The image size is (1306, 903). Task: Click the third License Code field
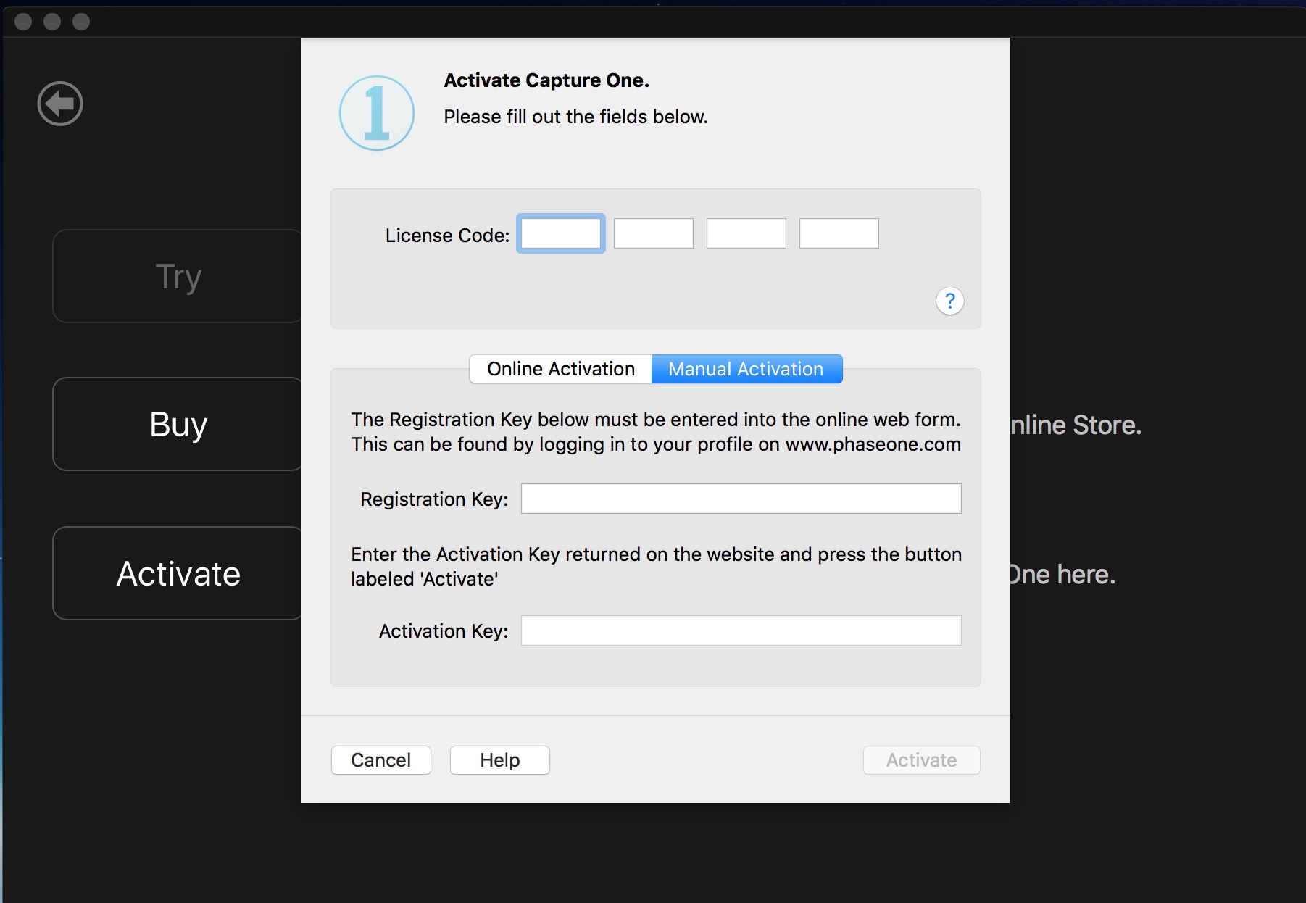[x=746, y=233]
